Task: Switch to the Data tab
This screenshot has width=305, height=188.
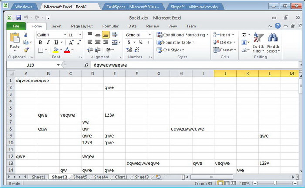Action: 132,26
